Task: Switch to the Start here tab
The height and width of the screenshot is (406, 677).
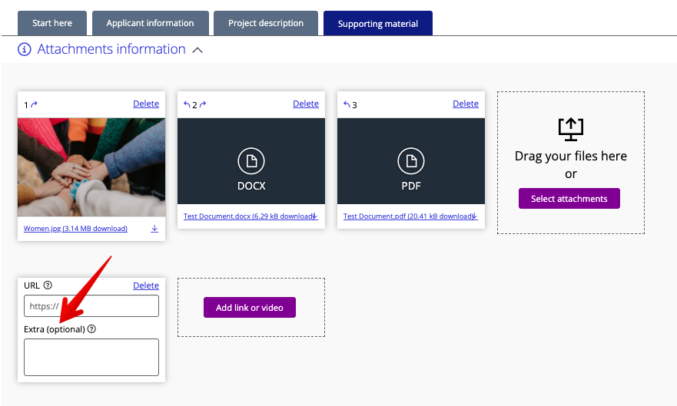Action: pyautogui.click(x=52, y=23)
